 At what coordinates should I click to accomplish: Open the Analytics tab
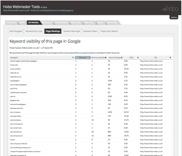coord(89,22)
